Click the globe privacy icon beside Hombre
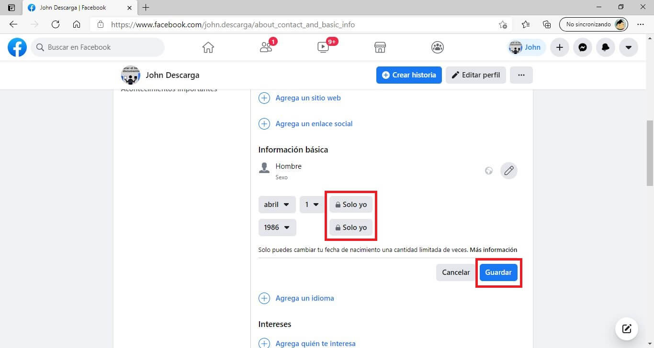654x348 pixels. (489, 171)
